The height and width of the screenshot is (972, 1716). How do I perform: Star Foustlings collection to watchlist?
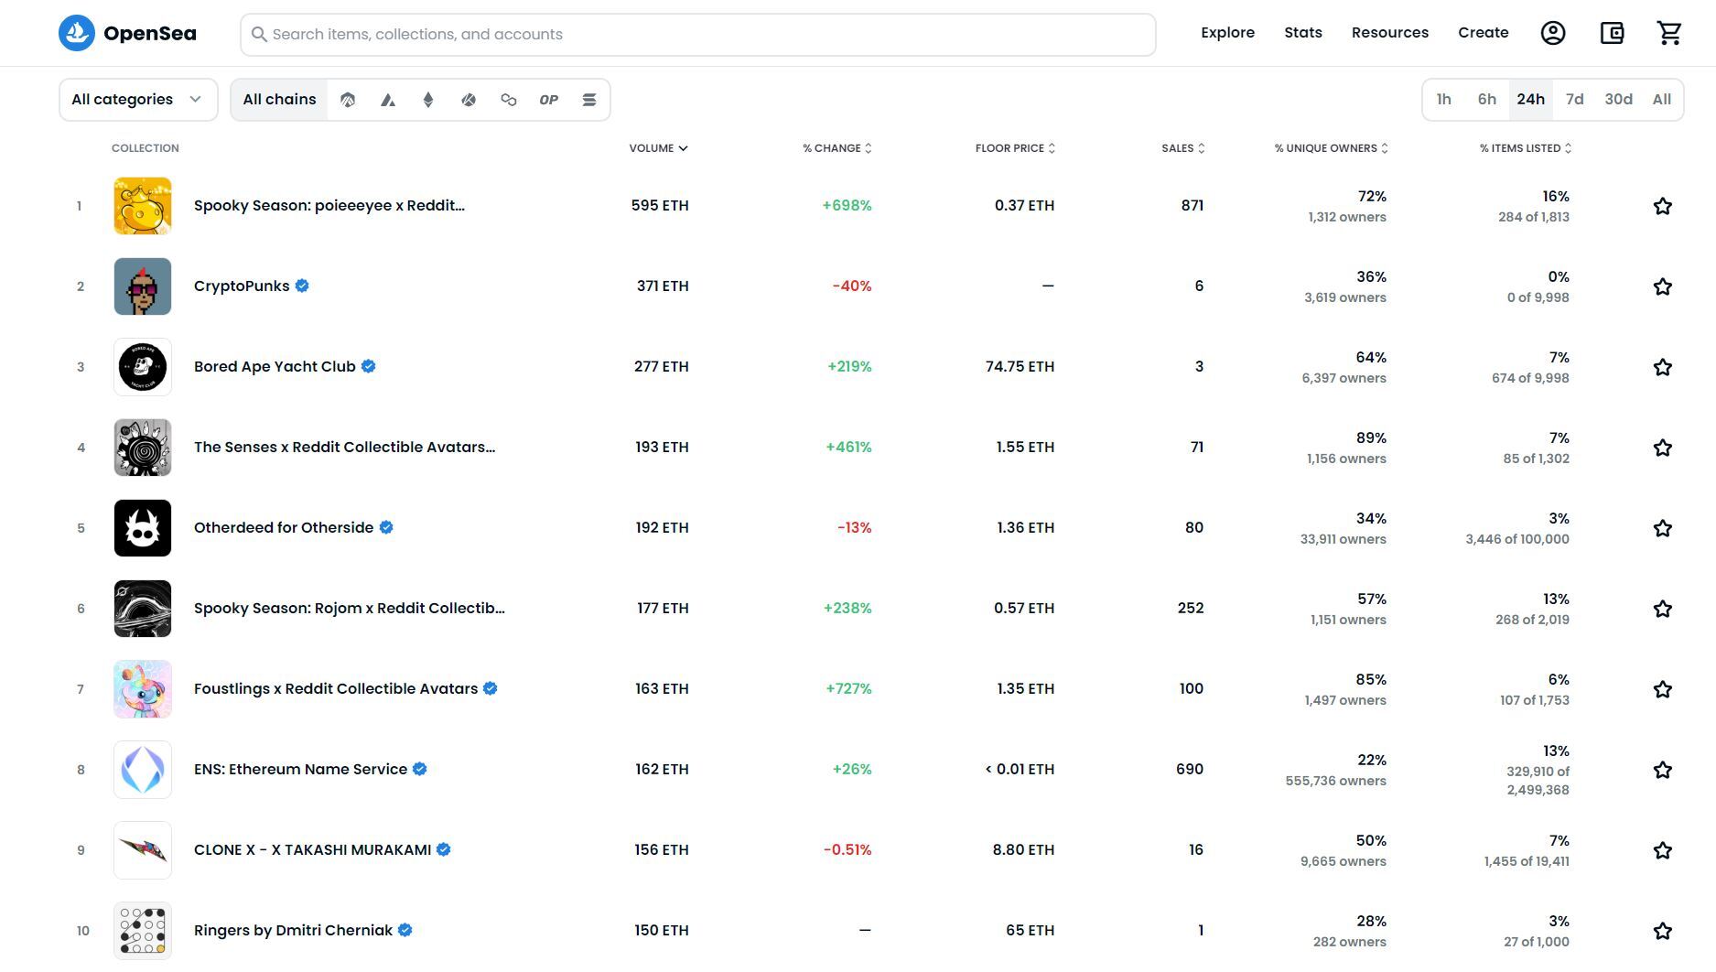point(1663,689)
